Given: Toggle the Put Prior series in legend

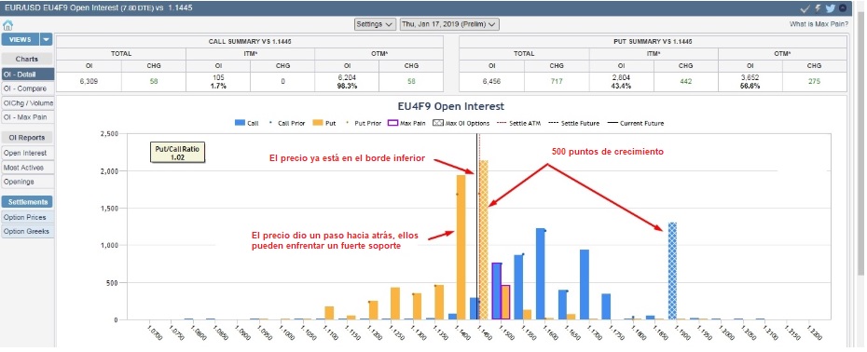Looking at the screenshot, I should tap(364, 123).
